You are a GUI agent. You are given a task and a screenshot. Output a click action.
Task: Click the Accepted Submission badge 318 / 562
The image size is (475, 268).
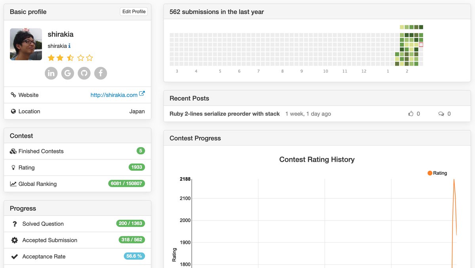[x=132, y=240]
